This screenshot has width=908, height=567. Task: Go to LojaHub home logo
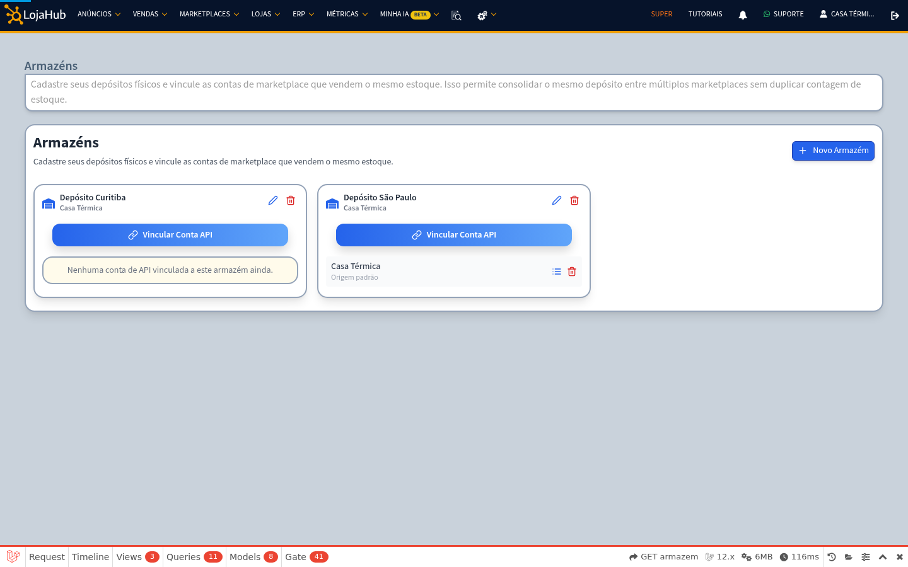[x=35, y=14]
